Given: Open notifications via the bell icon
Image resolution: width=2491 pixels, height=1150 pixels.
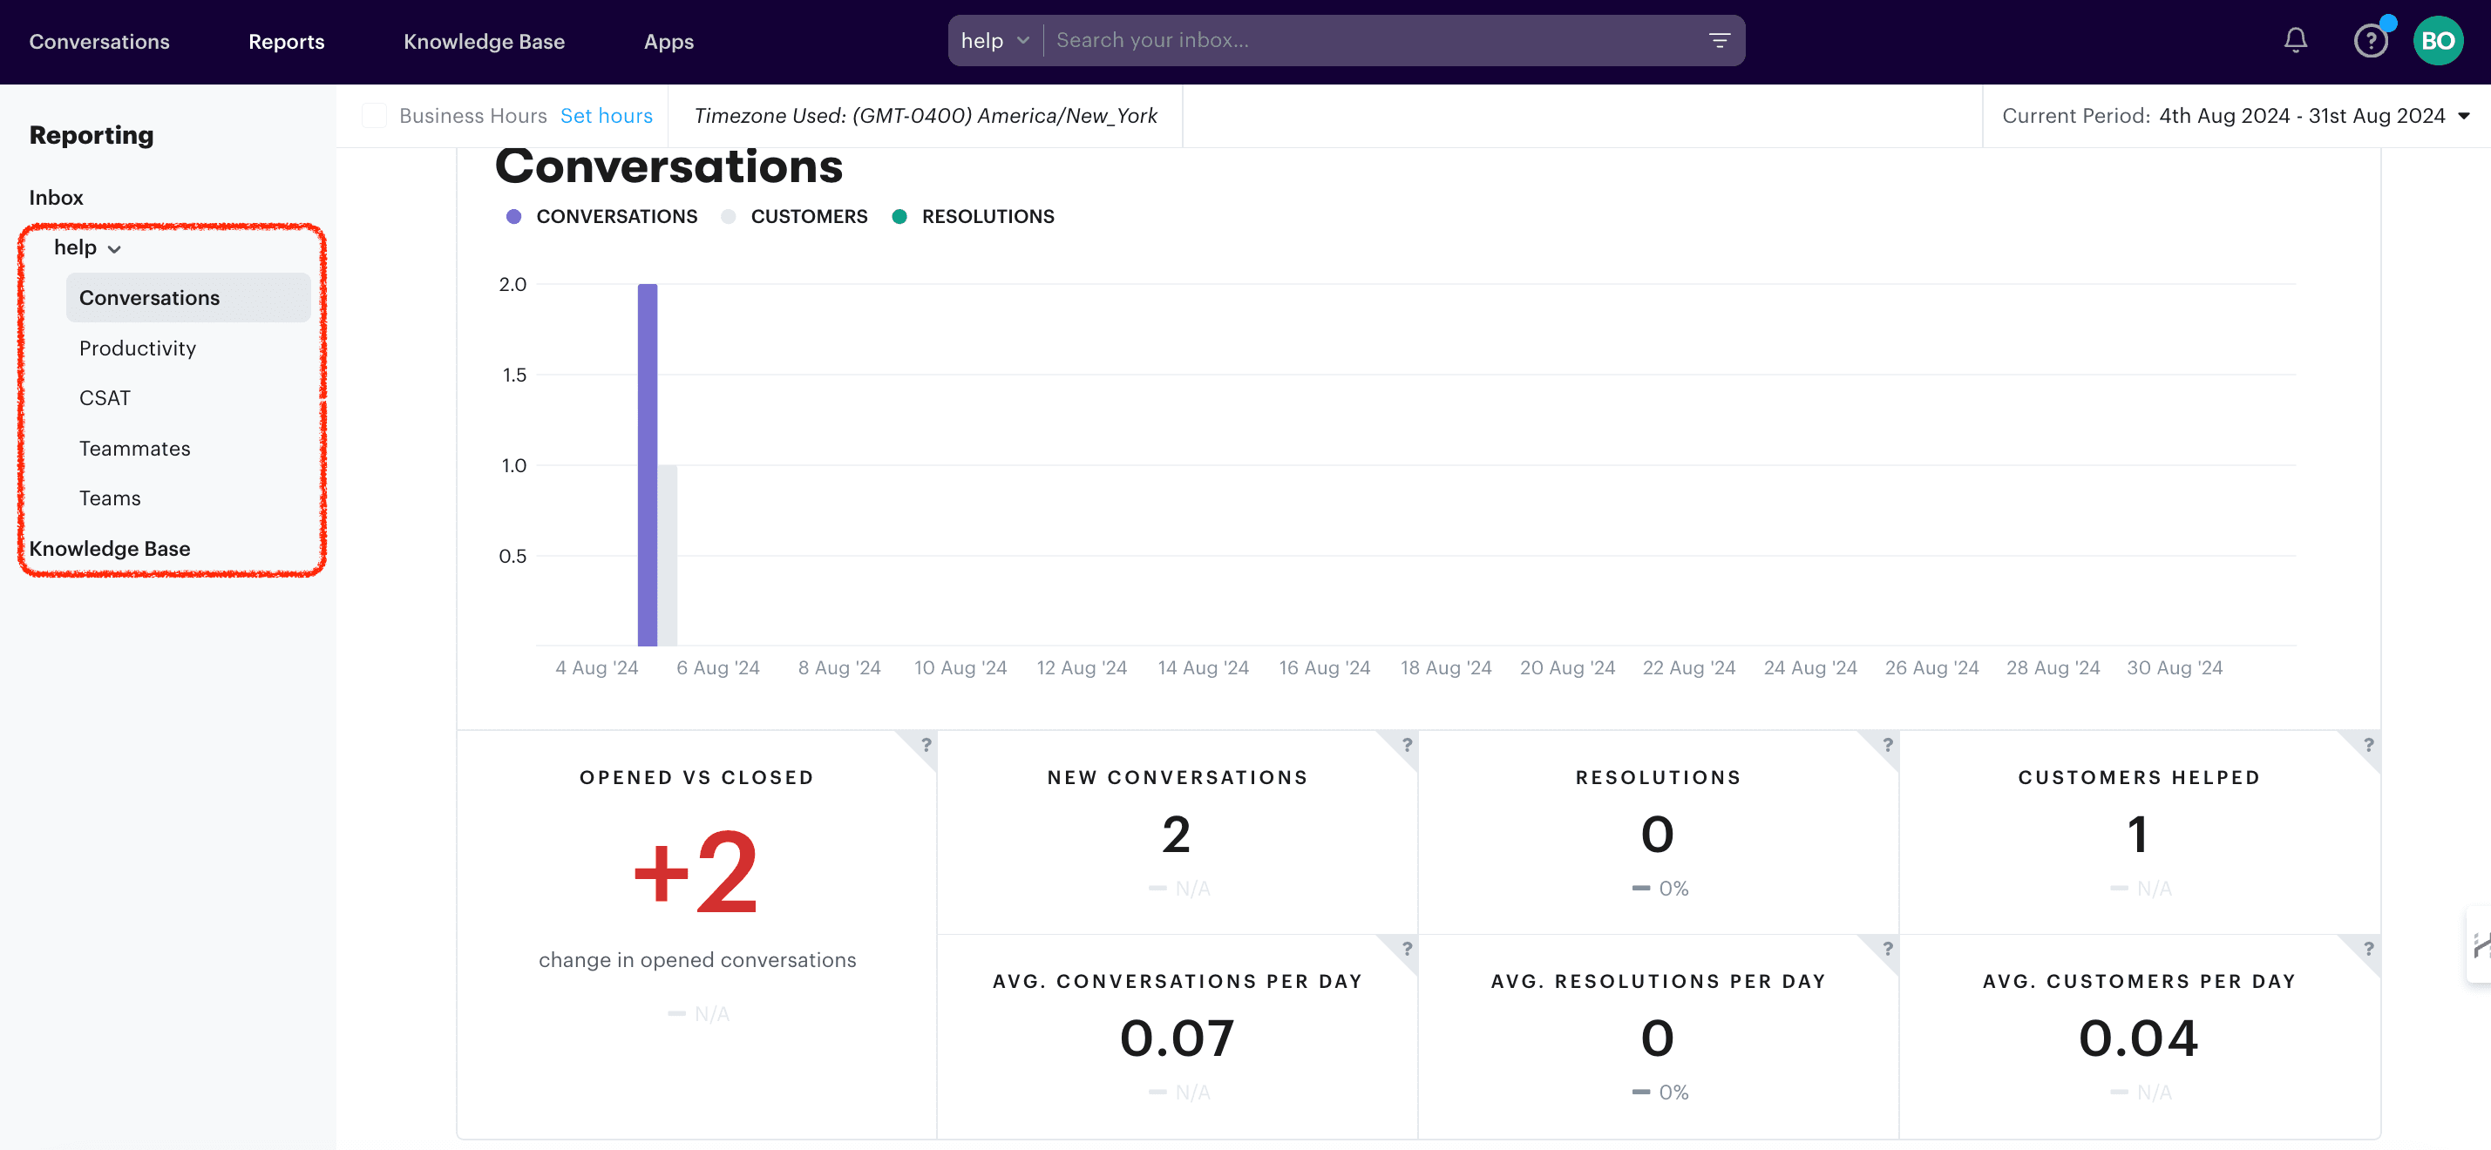Looking at the screenshot, I should tap(2295, 39).
